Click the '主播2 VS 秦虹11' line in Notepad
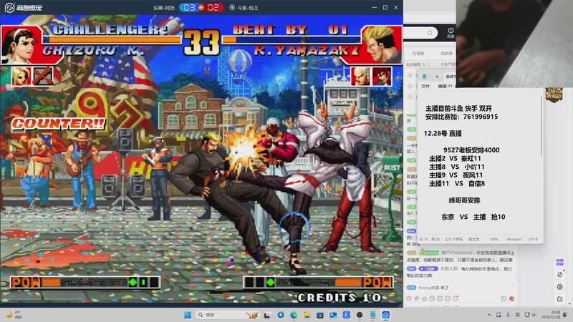The width and height of the screenshot is (573, 322). [455, 158]
